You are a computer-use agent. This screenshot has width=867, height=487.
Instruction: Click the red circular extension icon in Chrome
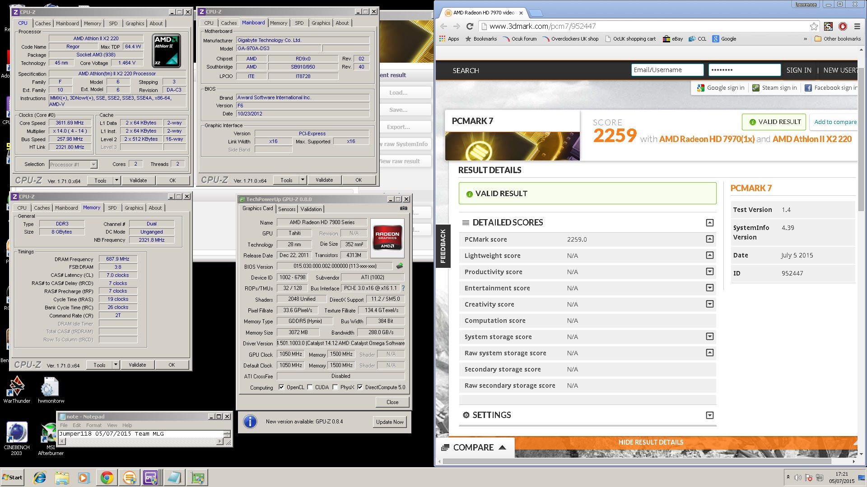(x=843, y=26)
